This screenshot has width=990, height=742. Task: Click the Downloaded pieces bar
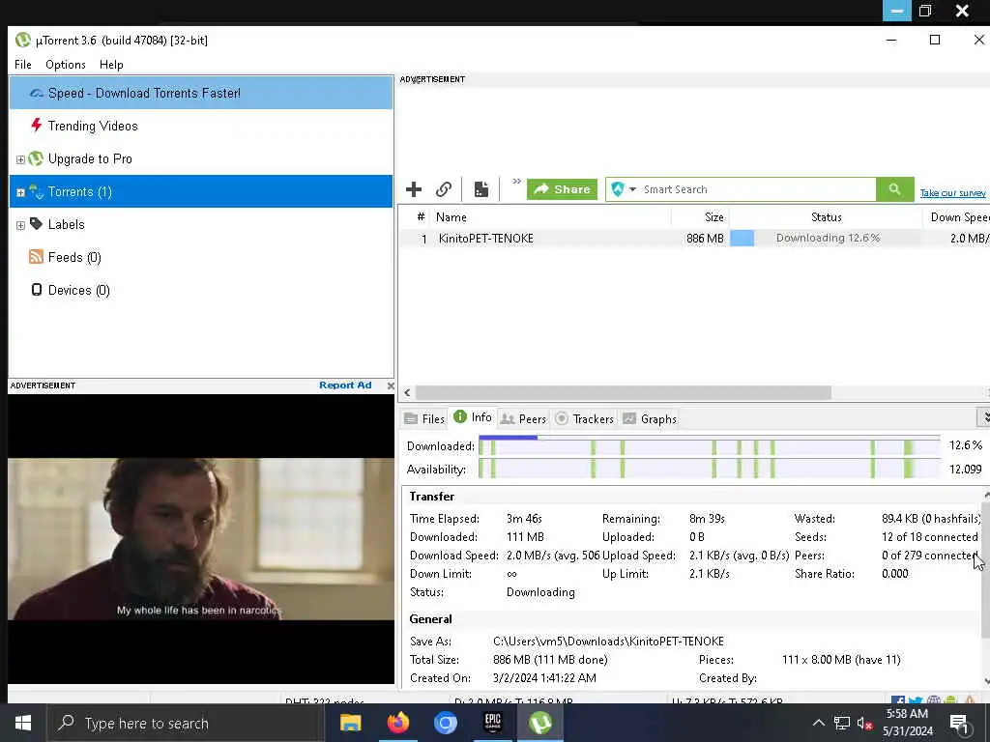[x=709, y=446]
